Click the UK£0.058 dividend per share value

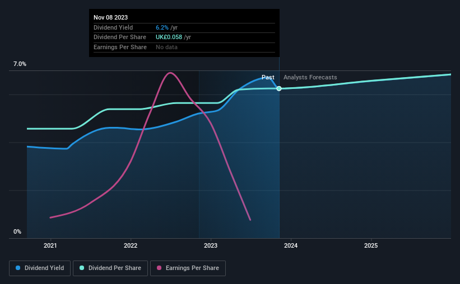(x=169, y=37)
